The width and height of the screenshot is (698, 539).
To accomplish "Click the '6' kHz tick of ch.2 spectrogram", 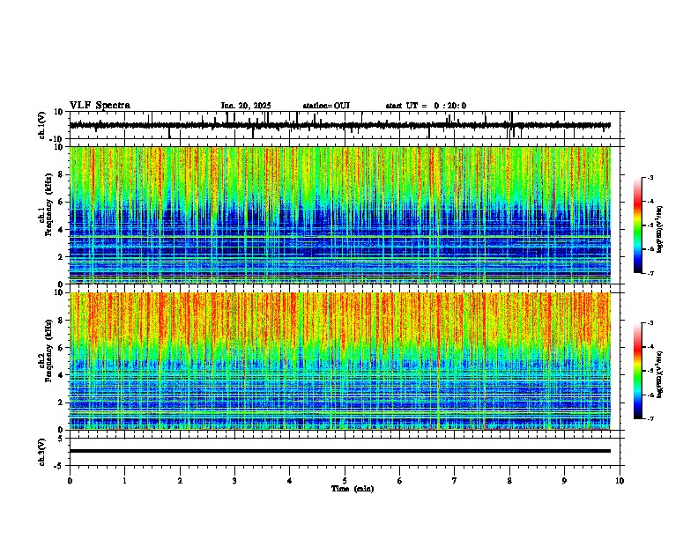I will coord(61,348).
